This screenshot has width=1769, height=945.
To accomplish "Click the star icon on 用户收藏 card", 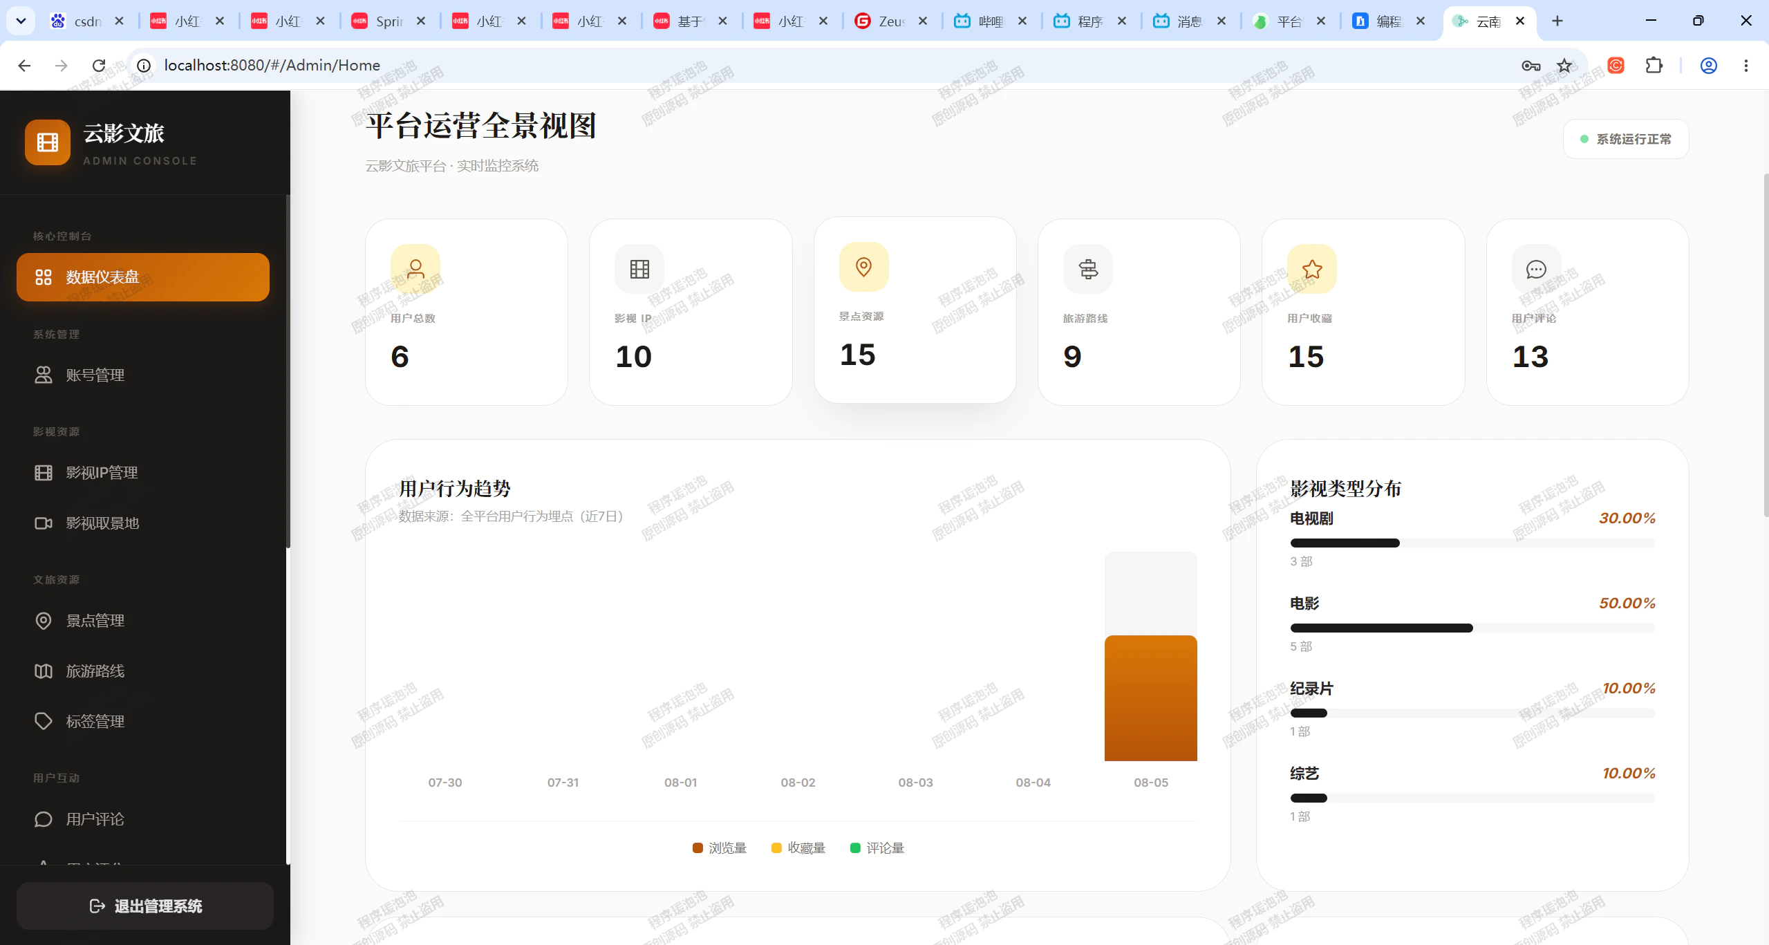I will pyautogui.click(x=1312, y=269).
